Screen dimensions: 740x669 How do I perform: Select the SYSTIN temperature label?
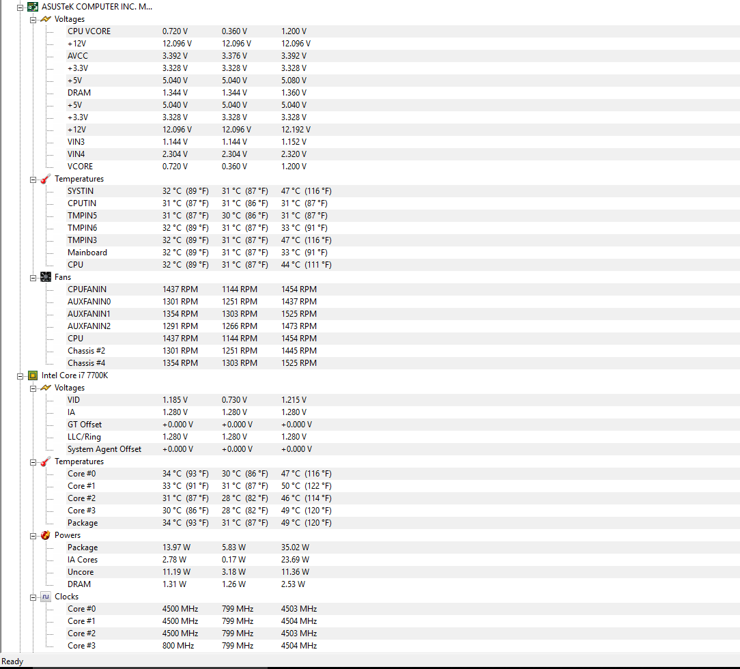point(81,190)
